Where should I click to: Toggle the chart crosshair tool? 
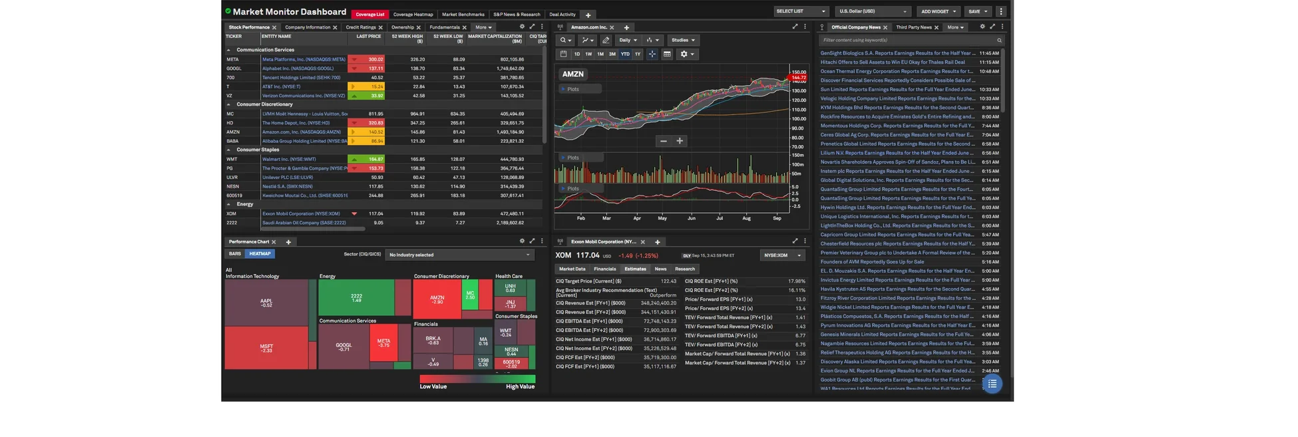point(652,54)
